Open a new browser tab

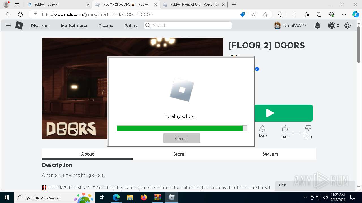(x=234, y=5)
